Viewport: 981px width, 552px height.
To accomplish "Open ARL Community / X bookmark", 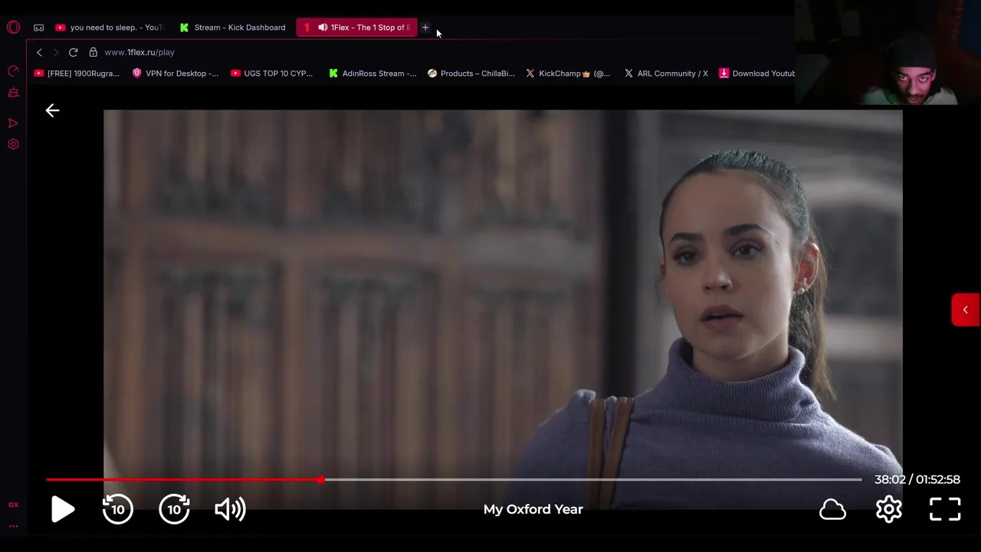I will (x=666, y=74).
